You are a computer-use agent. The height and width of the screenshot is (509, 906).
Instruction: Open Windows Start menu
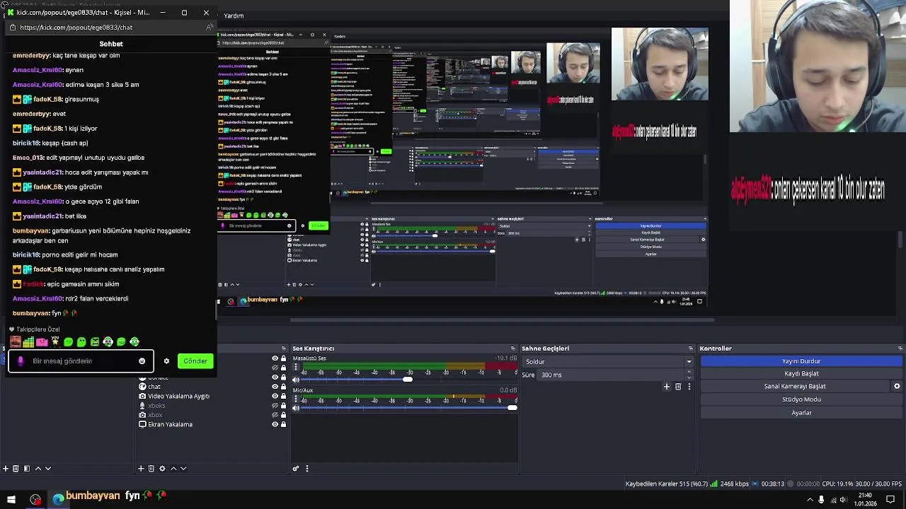(x=11, y=500)
